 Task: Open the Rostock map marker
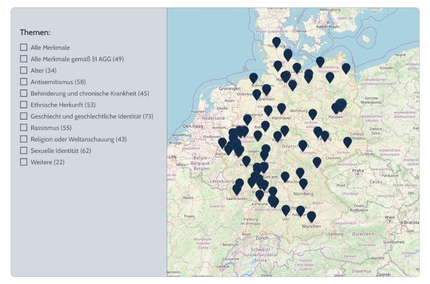point(320,62)
